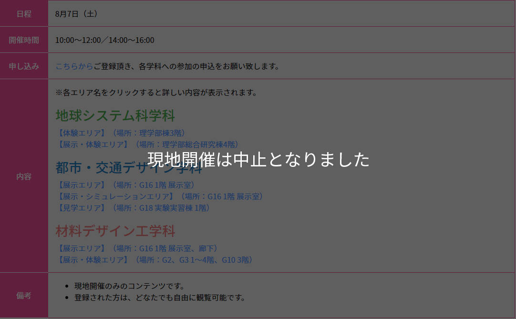516x319 pixels.
Task: Click the time text 10:00〜12:00／14:00〜16:00
Action: (x=104, y=40)
